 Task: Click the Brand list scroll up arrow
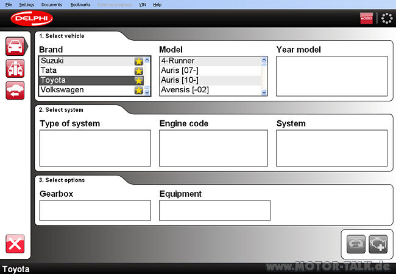click(147, 60)
